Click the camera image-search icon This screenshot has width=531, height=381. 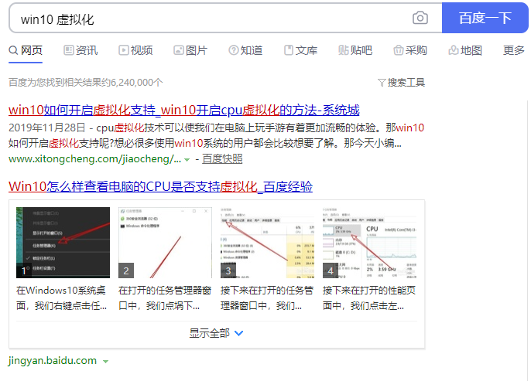click(x=420, y=18)
